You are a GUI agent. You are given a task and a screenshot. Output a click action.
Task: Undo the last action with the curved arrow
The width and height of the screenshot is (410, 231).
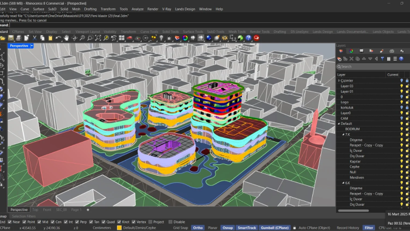[x=58, y=38]
